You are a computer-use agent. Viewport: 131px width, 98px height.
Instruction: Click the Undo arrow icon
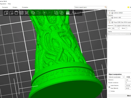[74, 13]
